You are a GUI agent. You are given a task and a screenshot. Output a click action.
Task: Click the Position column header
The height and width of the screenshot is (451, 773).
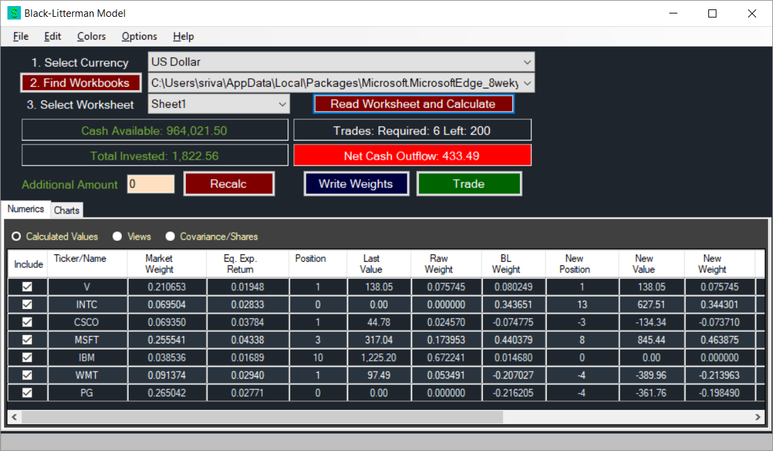pyautogui.click(x=318, y=264)
